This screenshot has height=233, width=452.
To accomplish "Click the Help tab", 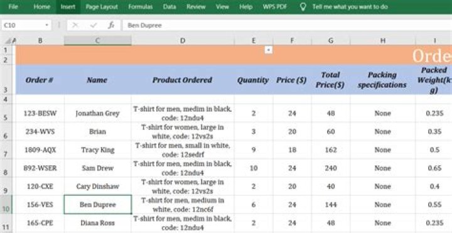I will pos(246,7).
